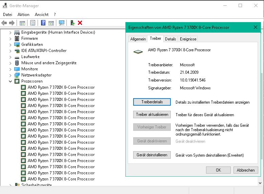The width and height of the screenshot is (264, 194).
Task: Click the 'Treiber für dieses Gerät aktualisieren' text
Action: 205,115
